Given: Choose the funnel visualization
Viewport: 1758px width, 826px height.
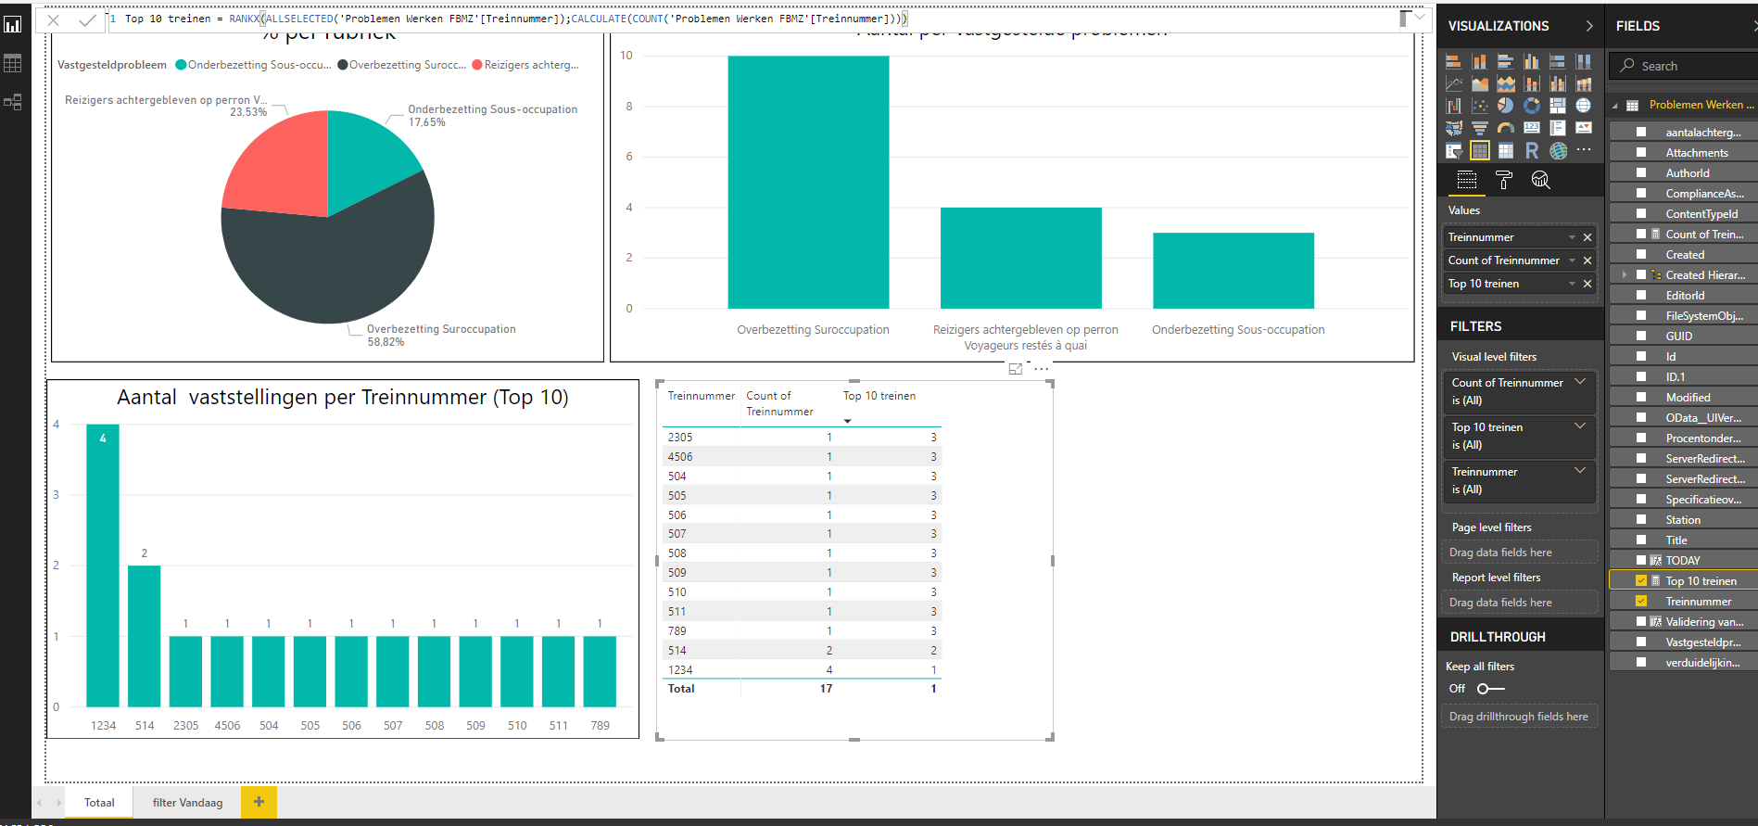Looking at the screenshot, I should point(1479,129).
